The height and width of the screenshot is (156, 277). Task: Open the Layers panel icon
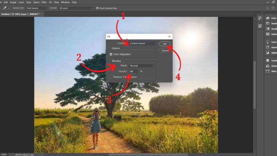(268, 60)
